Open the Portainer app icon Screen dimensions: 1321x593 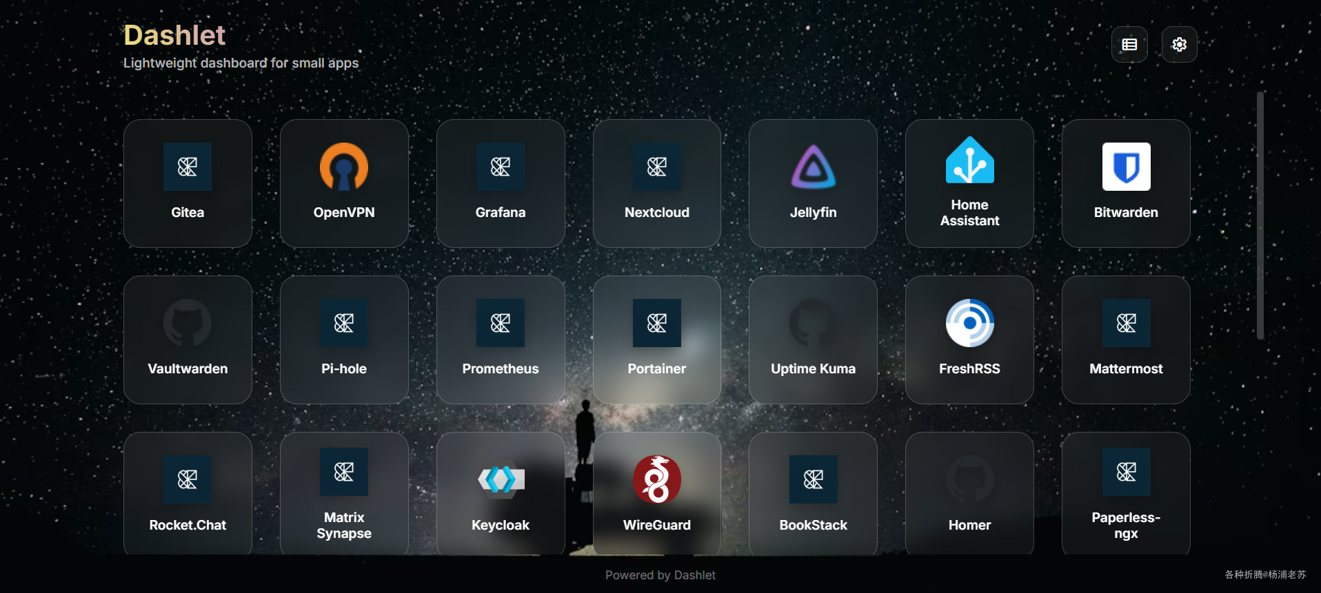[x=657, y=323]
